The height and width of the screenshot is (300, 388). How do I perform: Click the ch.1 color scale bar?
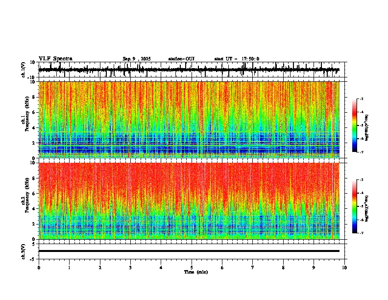(x=354, y=125)
